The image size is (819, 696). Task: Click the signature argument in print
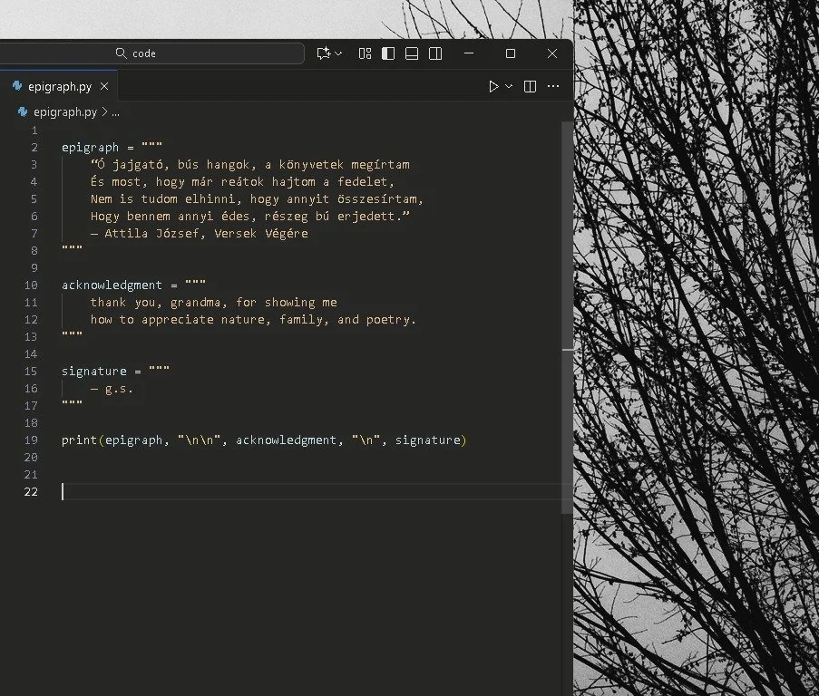428,440
